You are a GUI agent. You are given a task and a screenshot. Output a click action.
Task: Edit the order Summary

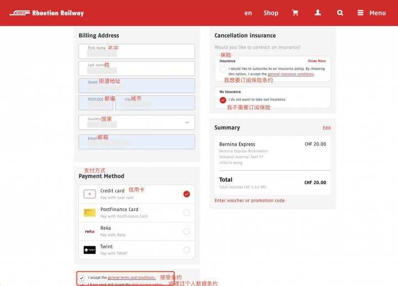point(327,128)
